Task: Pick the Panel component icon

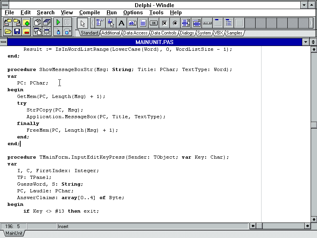Action: [x=239, y=23]
